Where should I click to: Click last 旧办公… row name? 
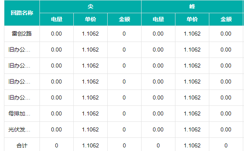[19, 97]
